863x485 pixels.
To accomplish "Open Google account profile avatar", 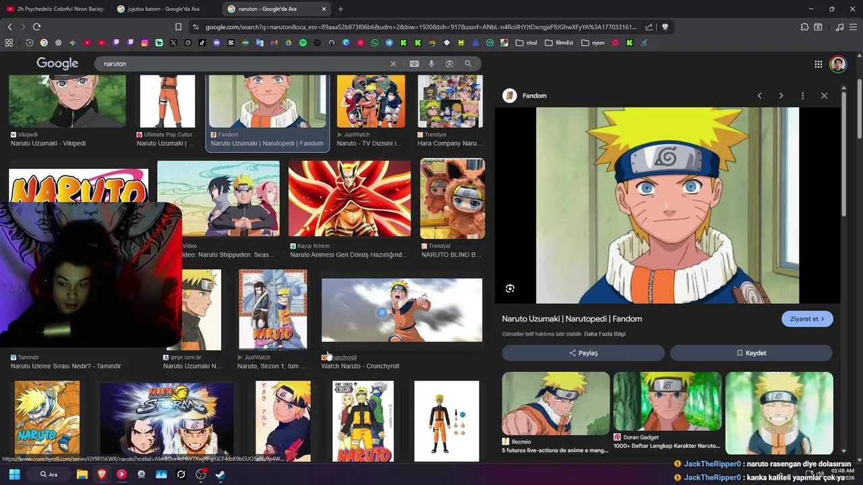I will [837, 64].
